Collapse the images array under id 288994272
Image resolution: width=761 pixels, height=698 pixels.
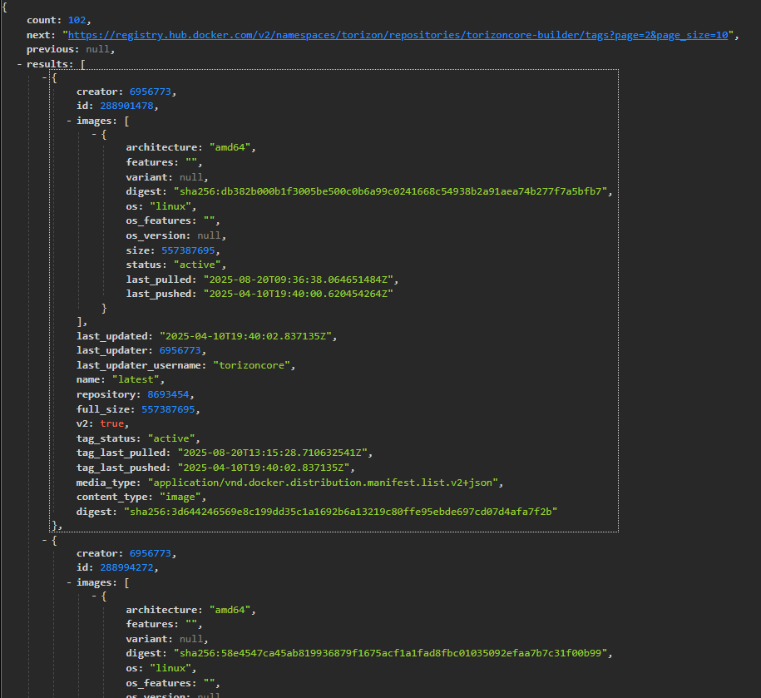click(70, 582)
